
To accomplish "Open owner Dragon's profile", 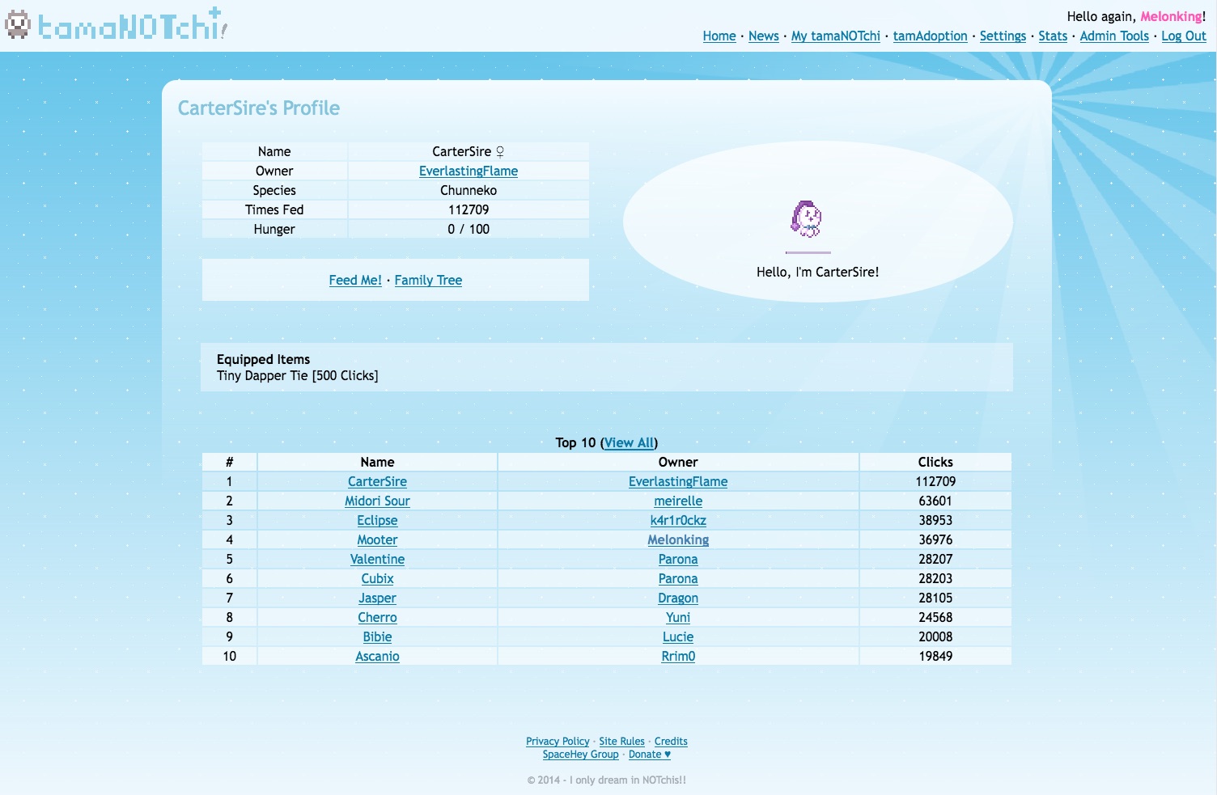I will tap(678, 598).
